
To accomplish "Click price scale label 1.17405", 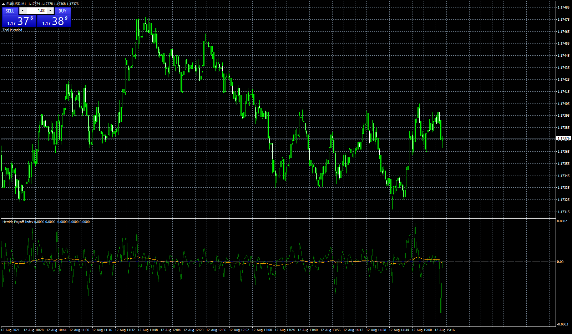I will [563, 103].
